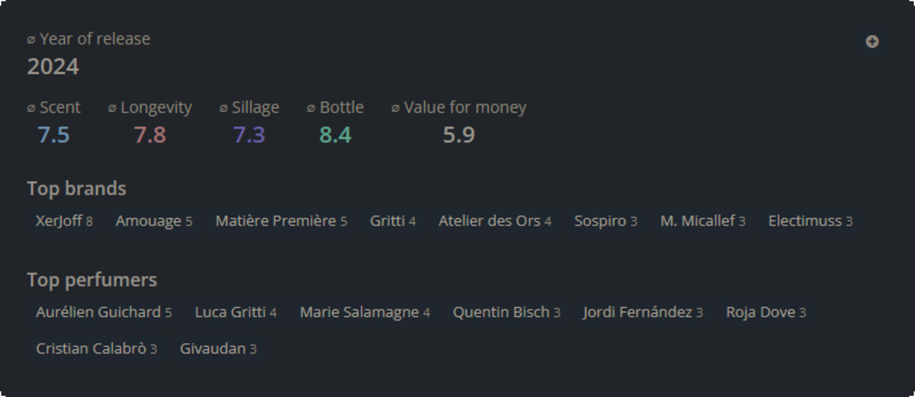Select the Amouage brand tag
Viewport: 915px width, 397px height.
[x=154, y=221]
